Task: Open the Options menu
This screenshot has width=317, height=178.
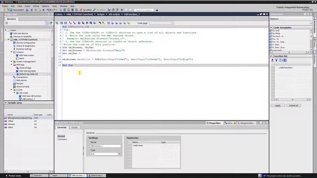Action: click(x=45, y=6)
